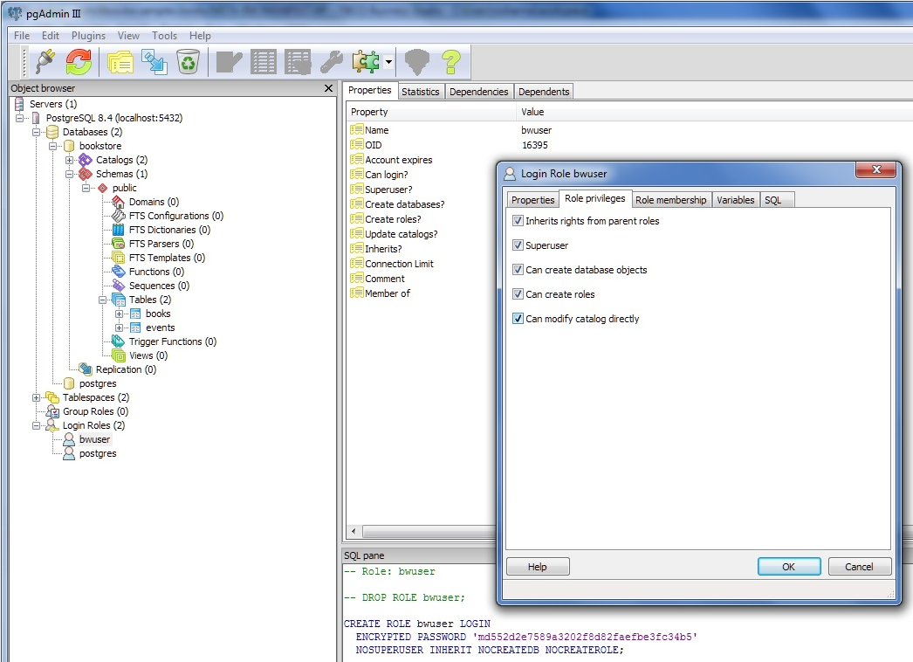
Task: Collapse the Tables (2) node
Action: click(102, 300)
